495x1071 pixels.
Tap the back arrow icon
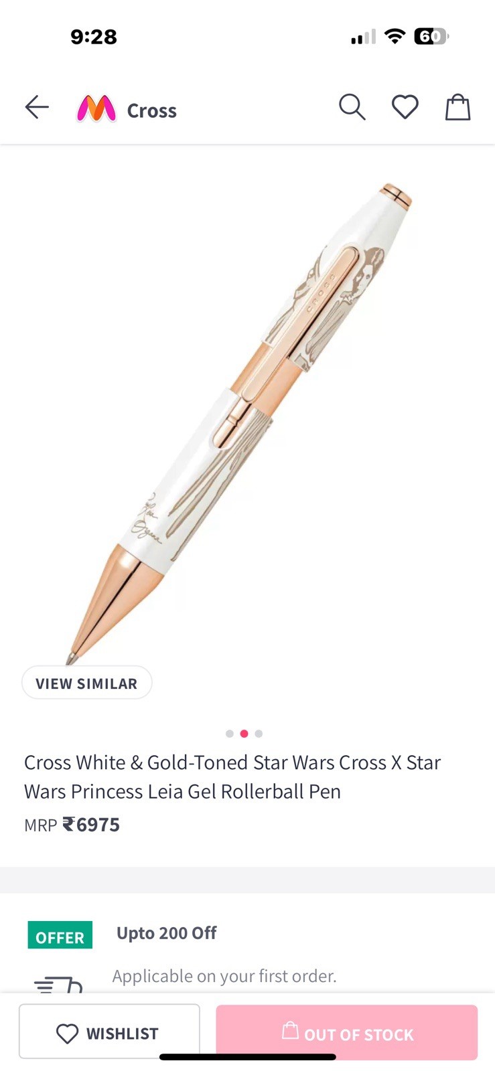[x=37, y=107]
